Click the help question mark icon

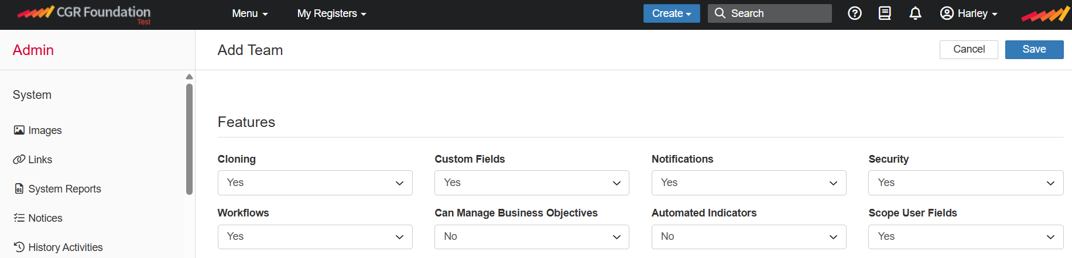854,13
